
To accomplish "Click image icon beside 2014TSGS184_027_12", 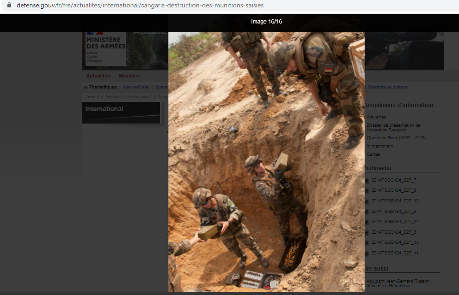I will (367, 201).
